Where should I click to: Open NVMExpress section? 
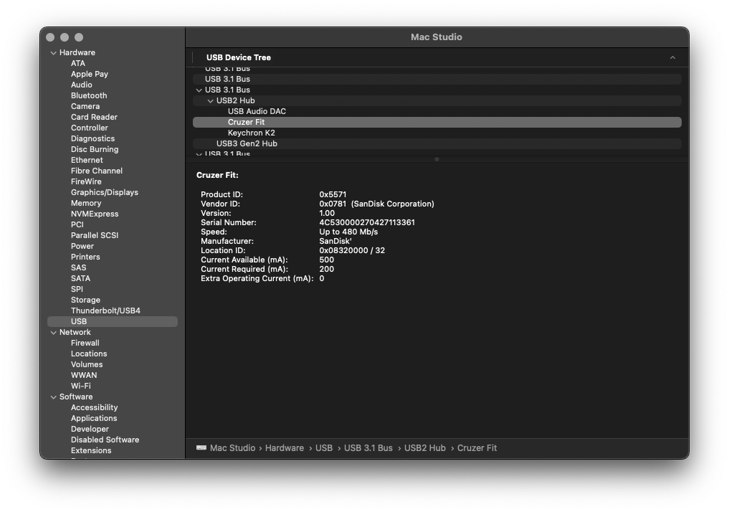click(x=95, y=214)
